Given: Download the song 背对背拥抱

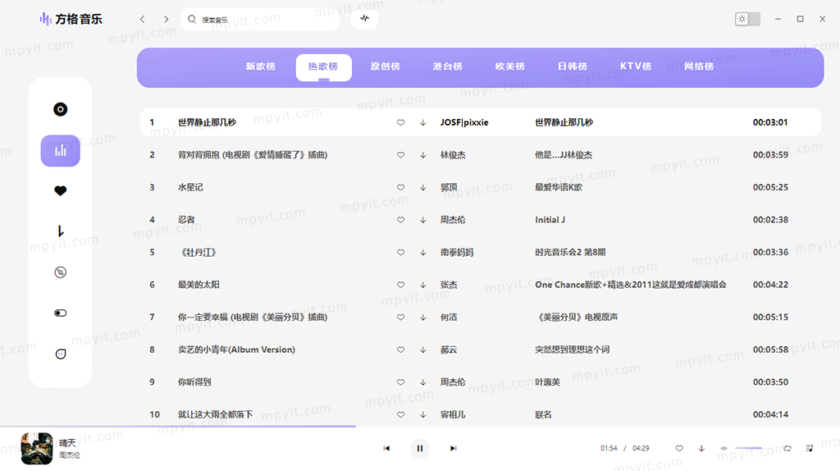Looking at the screenshot, I should tap(423, 155).
